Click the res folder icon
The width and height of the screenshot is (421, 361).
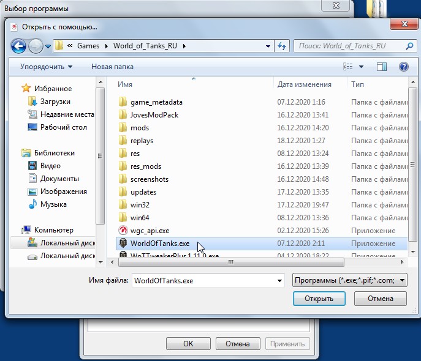(x=123, y=154)
